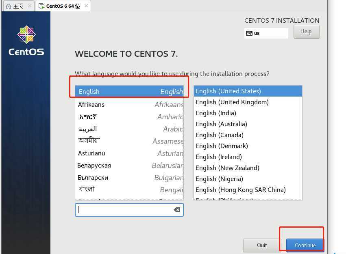Select Беларуская (Belarusian) language

129,166
